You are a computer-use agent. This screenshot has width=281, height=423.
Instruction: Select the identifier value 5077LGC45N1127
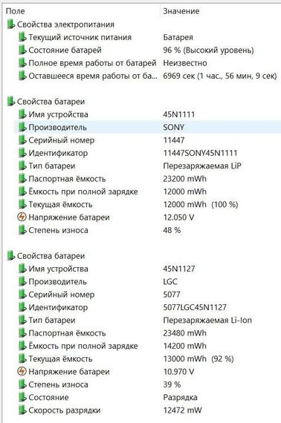pos(195,307)
